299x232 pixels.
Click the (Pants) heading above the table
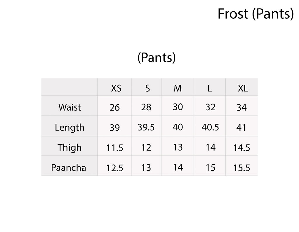[x=157, y=58]
